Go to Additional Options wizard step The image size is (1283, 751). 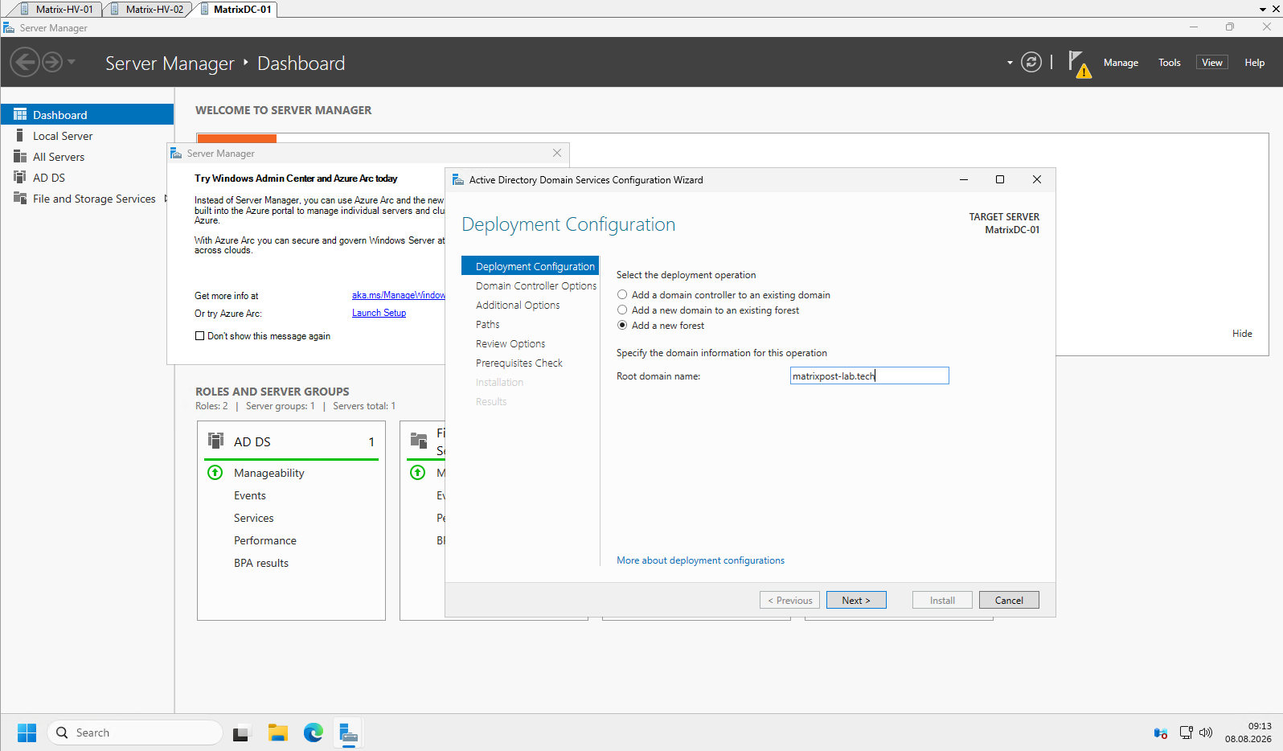[518, 305]
